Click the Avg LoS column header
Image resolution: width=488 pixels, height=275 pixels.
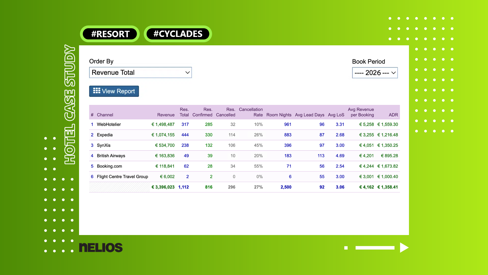pyautogui.click(x=336, y=115)
